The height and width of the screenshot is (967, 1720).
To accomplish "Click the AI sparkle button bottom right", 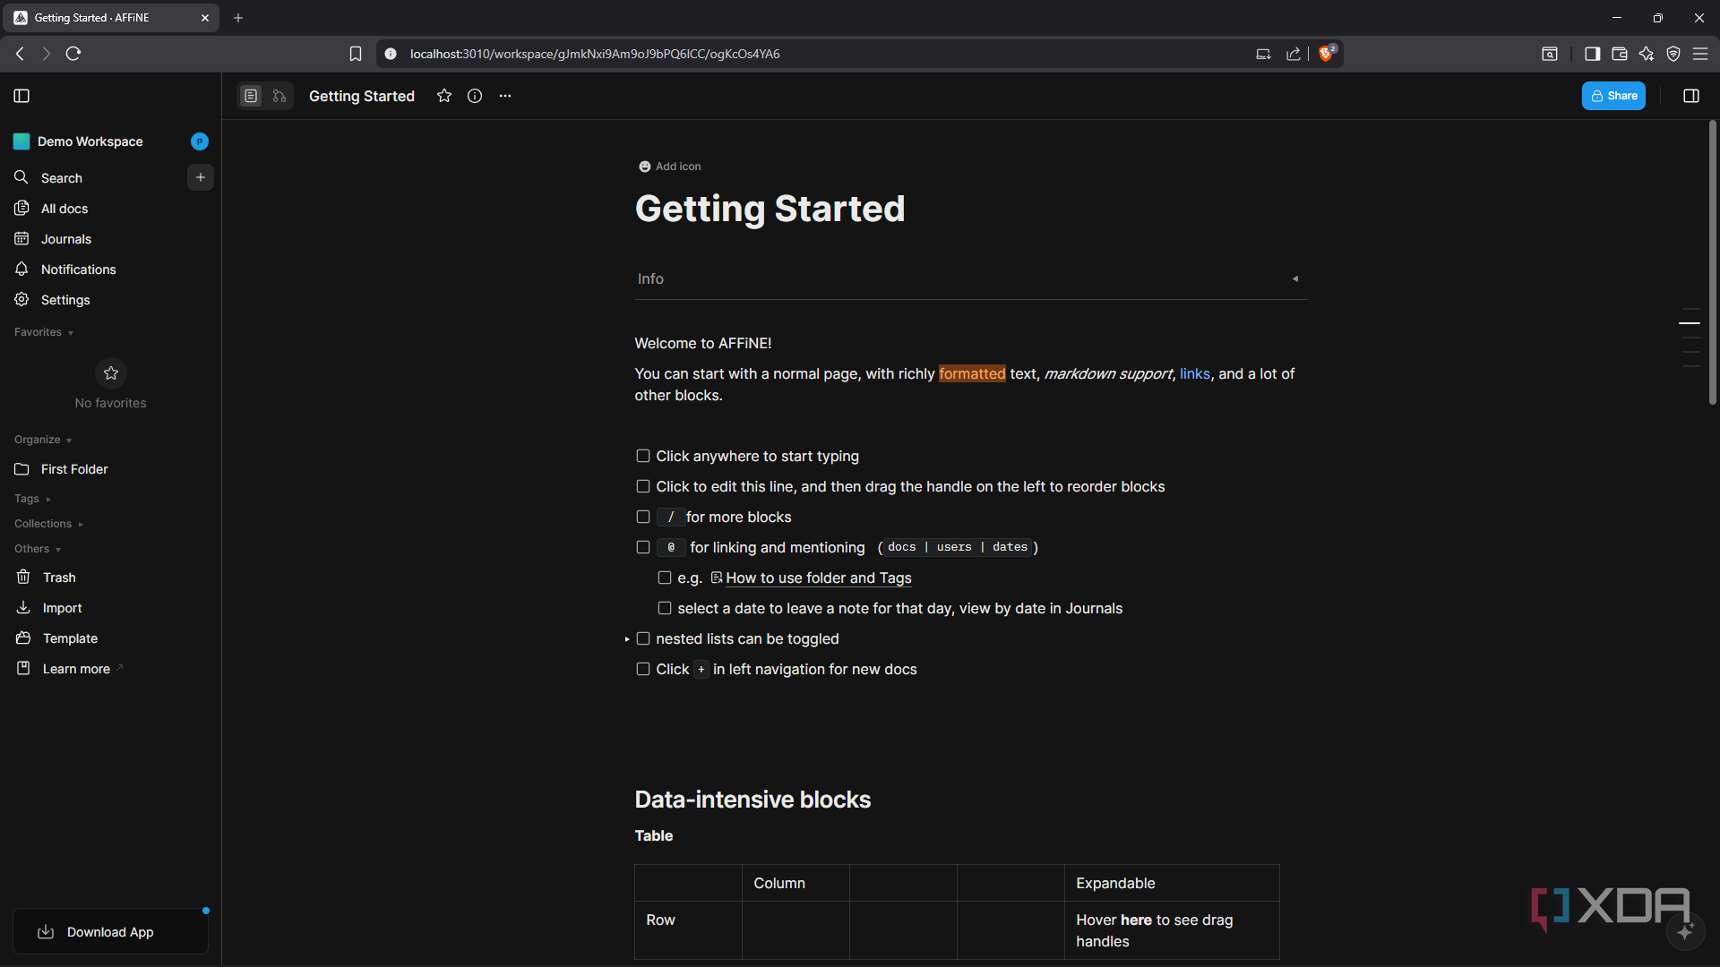I will click(x=1685, y=932).
